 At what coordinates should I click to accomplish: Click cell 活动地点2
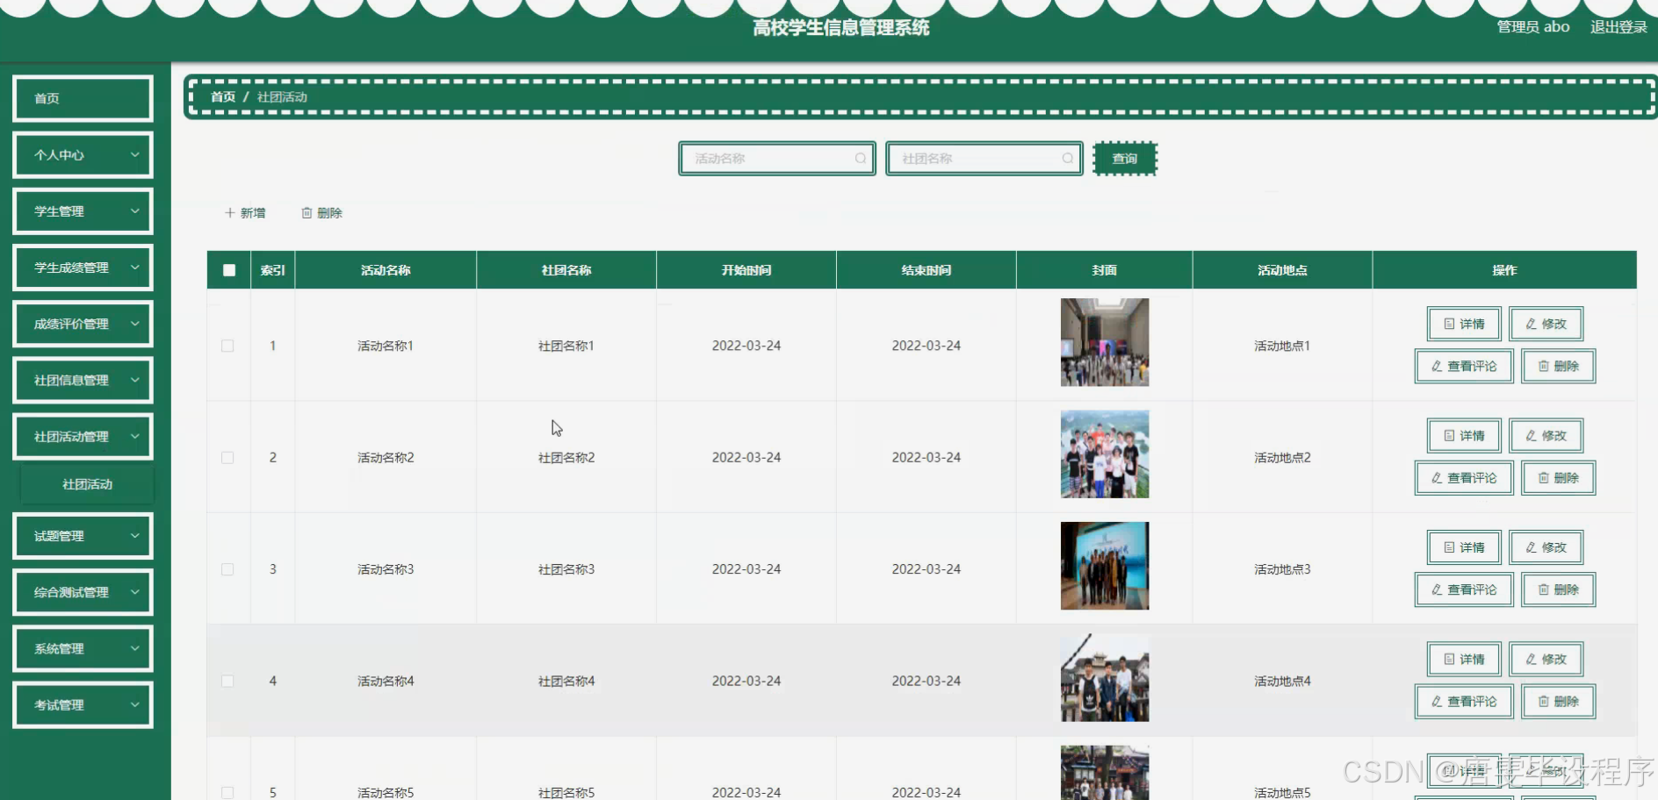(x=1282, y=458)
